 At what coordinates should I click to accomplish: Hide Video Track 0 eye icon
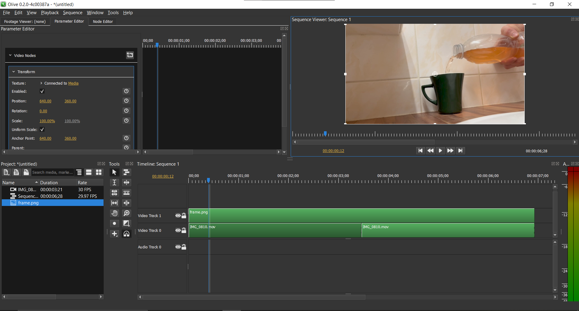pos(178,230)
